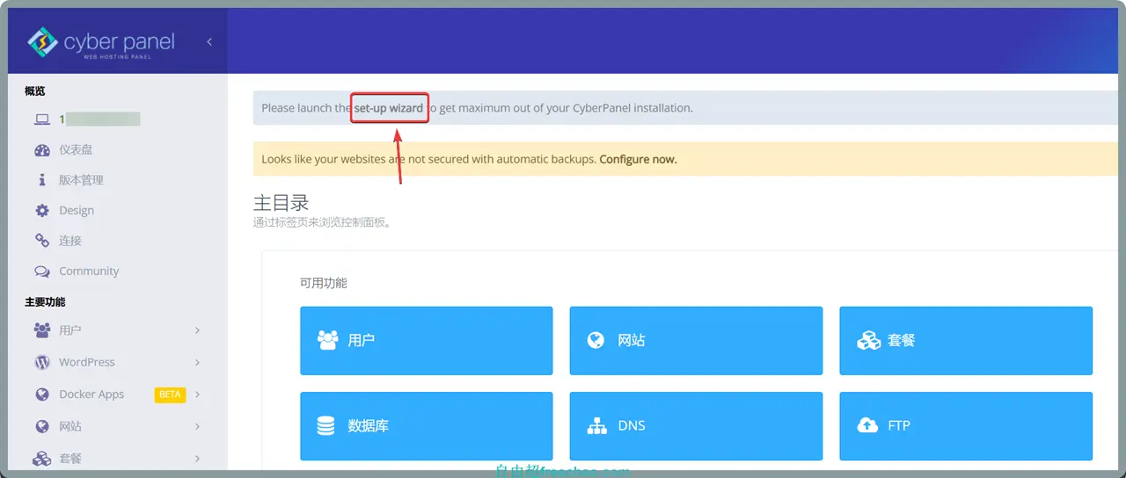Screen dimensions: 1126x478
Task: Click the Configure now backup link
Action: point(638,160)
